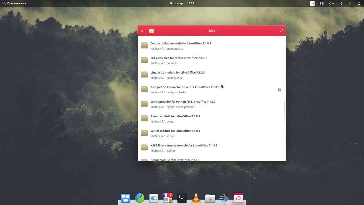364x205 pixels.
Task: Select 'Script provider for Python for LibreOffice 7.1.0.3'
Action: pos(183,102)
